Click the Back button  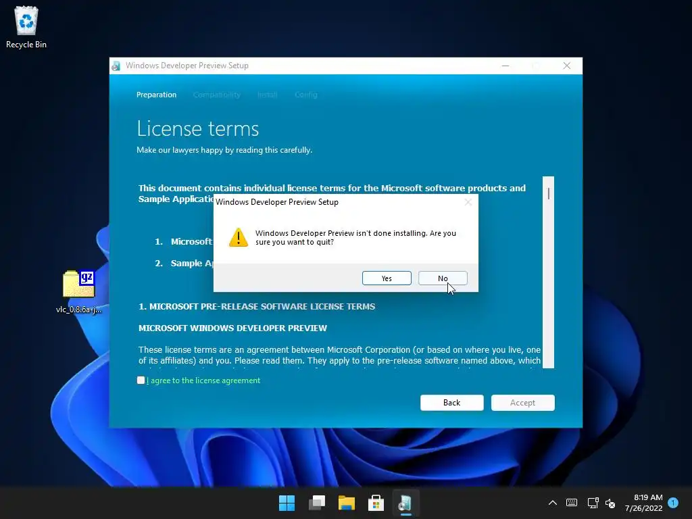tap(452, 403)
